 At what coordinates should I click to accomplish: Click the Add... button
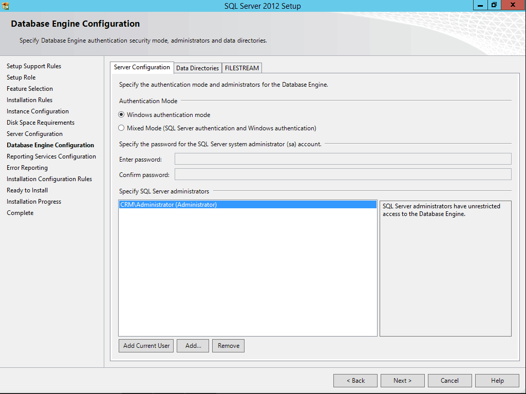(193, 346)
